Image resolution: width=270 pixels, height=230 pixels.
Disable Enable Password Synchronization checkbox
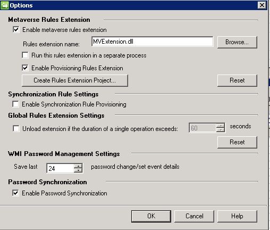(x=16, y=193)
